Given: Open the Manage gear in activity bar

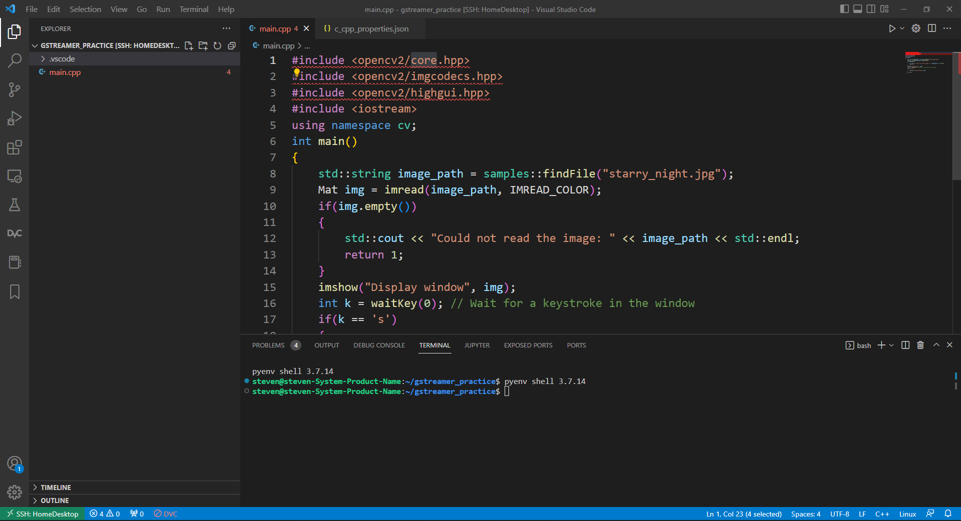Looking at the screenshot, I should 15,492.
